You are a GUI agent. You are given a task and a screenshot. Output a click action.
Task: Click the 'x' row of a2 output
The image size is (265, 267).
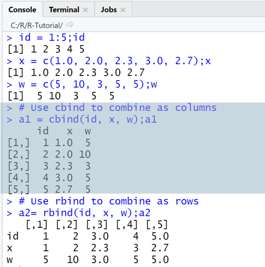(x=88, y=248)
